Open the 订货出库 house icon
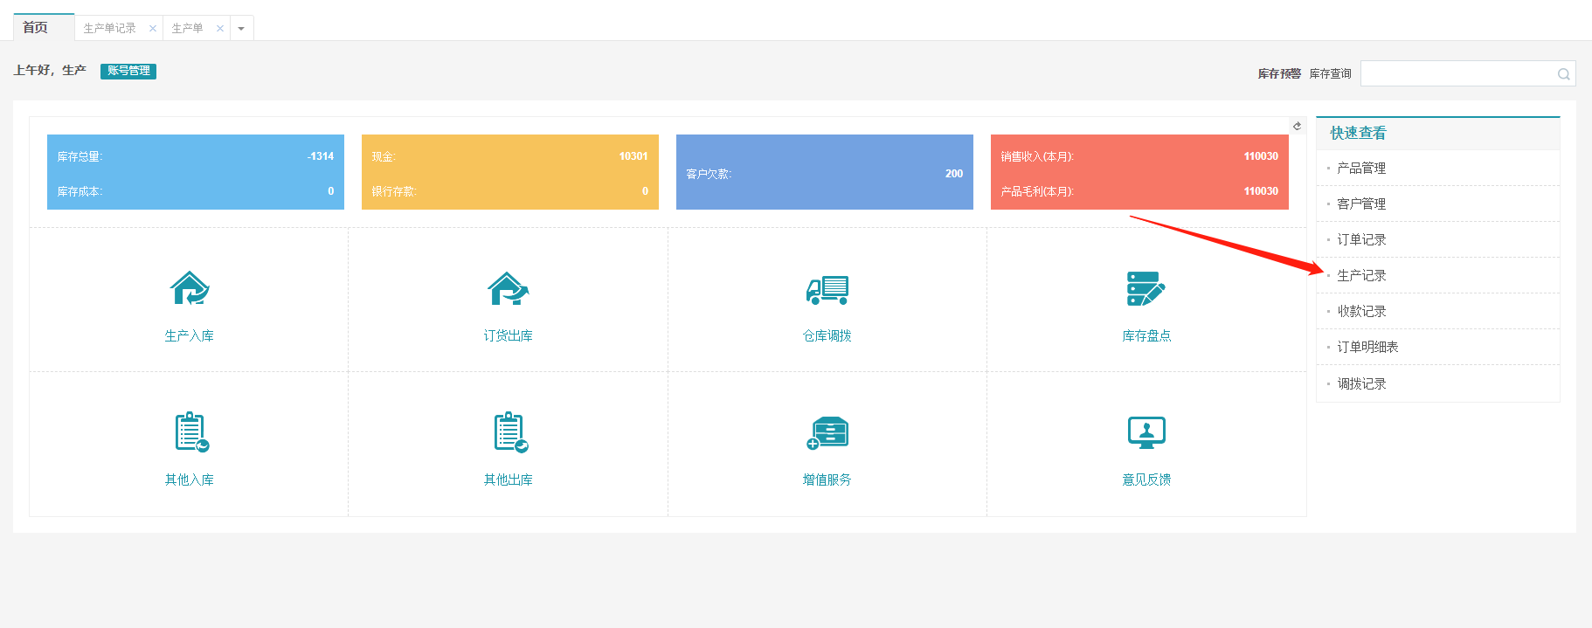The image size is (1592, 628). click(x=509, y=288)
